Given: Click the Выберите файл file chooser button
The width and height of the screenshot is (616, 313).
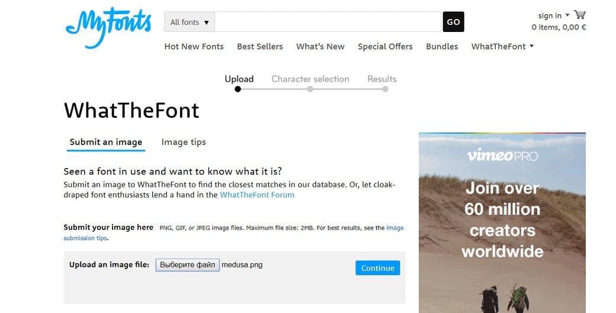Looking at the screenshot, I should point(187,265).
